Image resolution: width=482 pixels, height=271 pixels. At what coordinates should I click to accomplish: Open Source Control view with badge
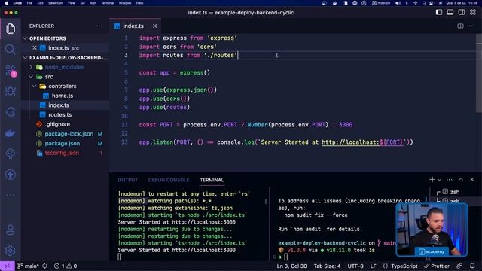point(11,71)
